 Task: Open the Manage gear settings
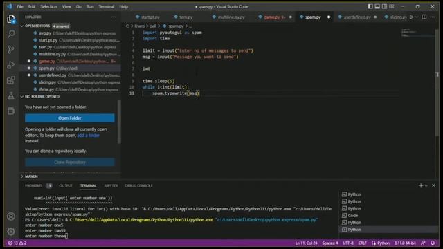coord(11,232)
